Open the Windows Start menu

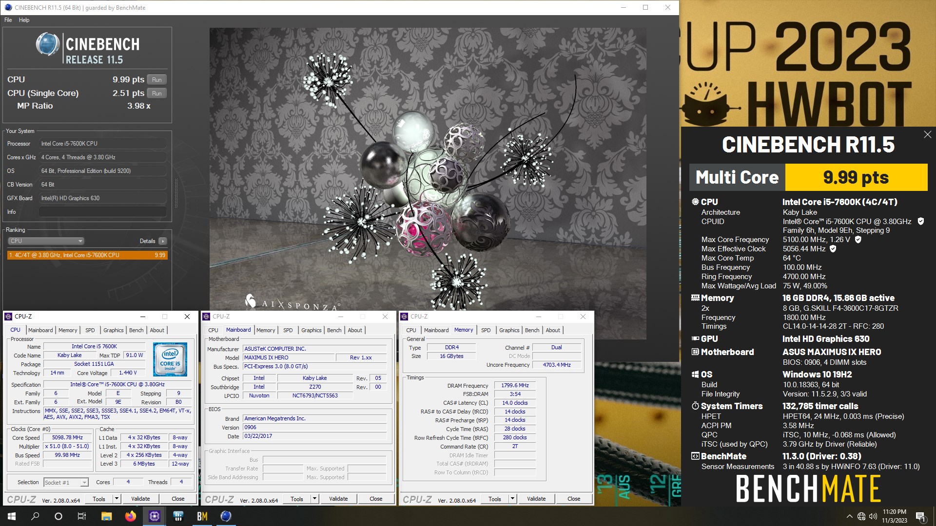[x=12, y=516]
